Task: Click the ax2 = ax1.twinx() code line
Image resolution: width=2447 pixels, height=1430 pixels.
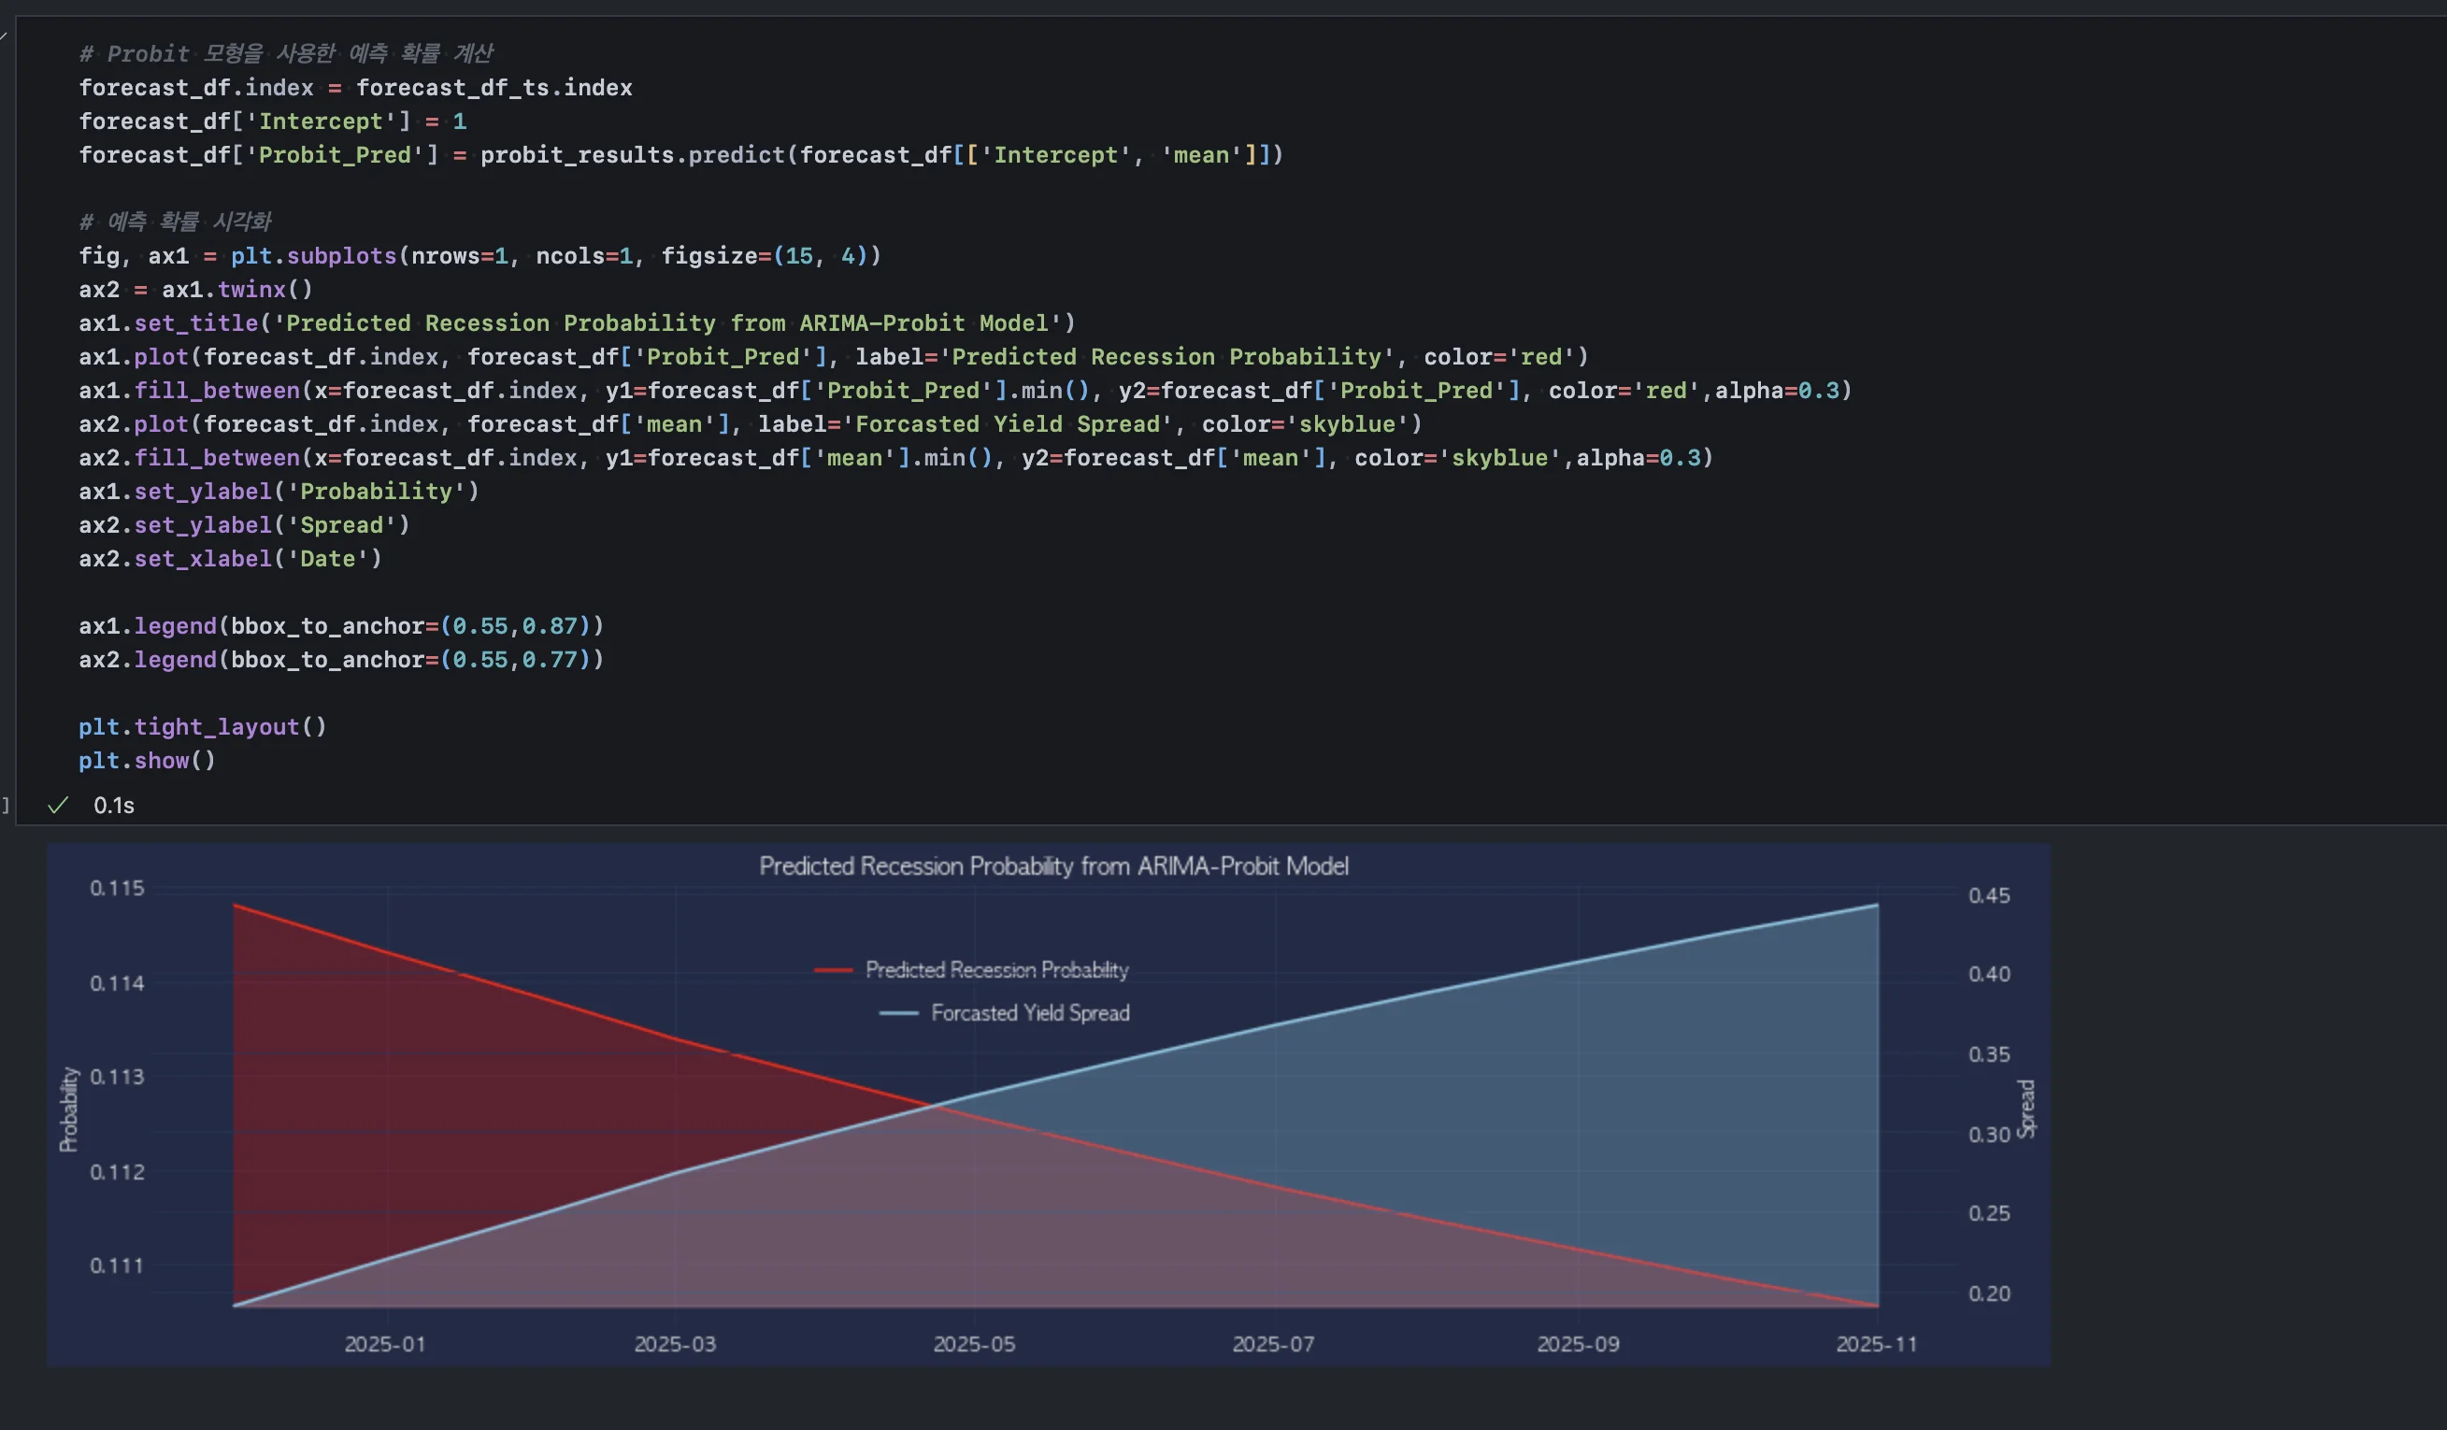Action: (x=195, y=290)
